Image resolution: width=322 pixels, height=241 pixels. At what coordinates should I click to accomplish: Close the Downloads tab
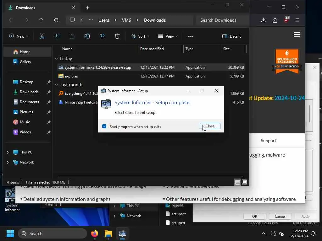pyautogui.click(x=74, y=8)
